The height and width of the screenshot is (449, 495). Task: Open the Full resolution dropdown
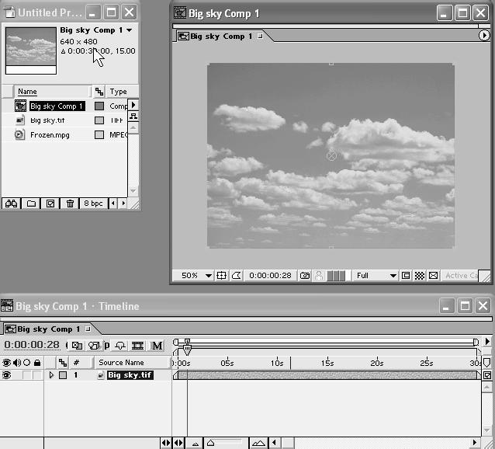[376, 276]
